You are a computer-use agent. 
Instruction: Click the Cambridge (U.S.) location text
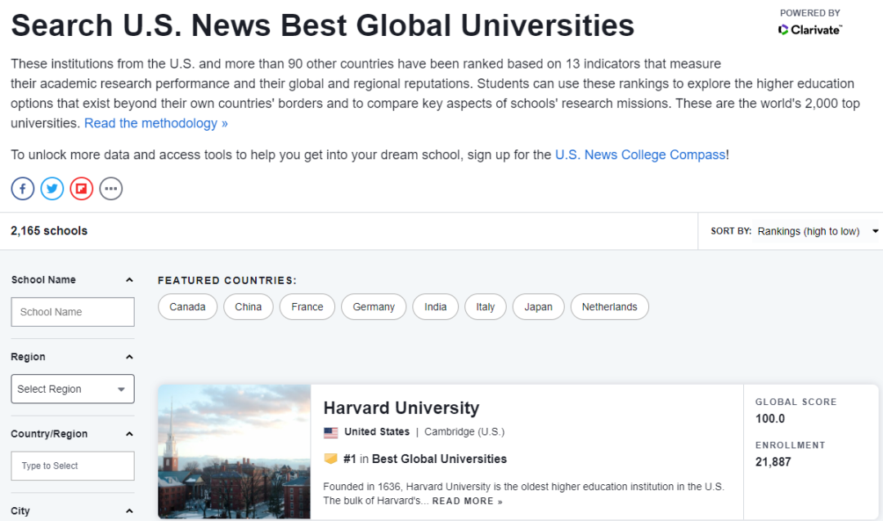click(464, 432)
